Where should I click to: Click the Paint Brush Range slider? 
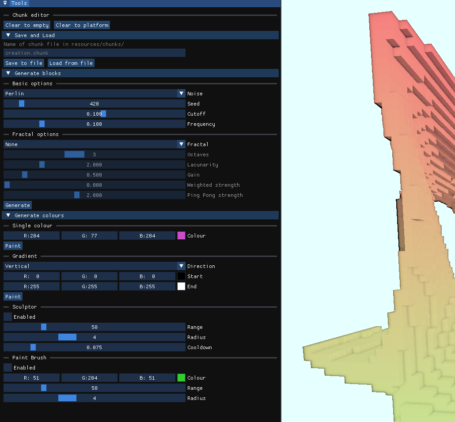coord(94,388)
